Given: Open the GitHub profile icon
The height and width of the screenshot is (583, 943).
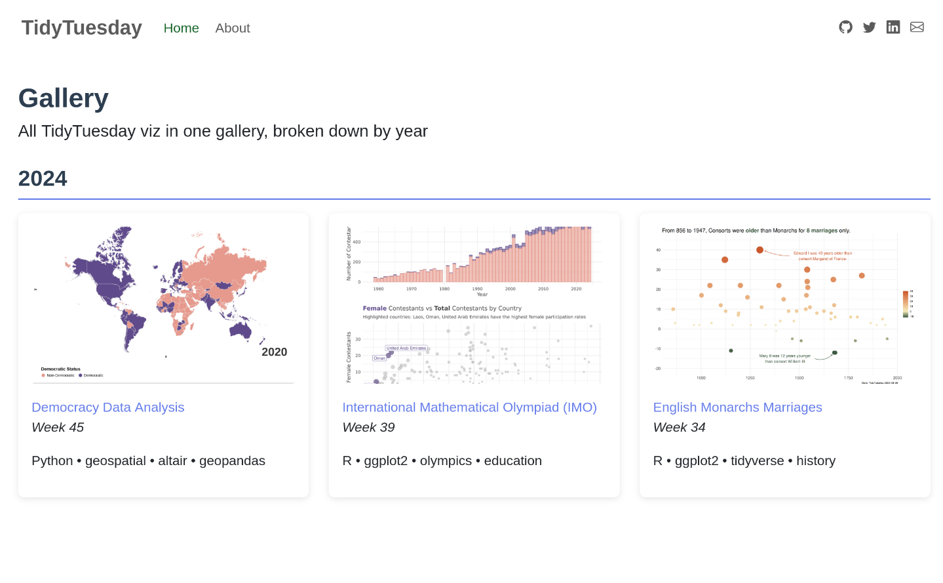Looking at the screenshot, I should point(845,27).
